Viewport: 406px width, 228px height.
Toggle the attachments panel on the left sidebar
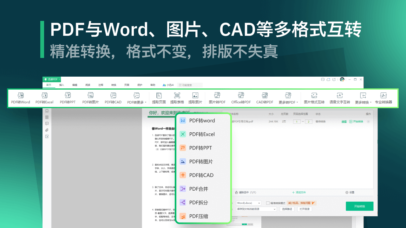(x=47, y=130)
